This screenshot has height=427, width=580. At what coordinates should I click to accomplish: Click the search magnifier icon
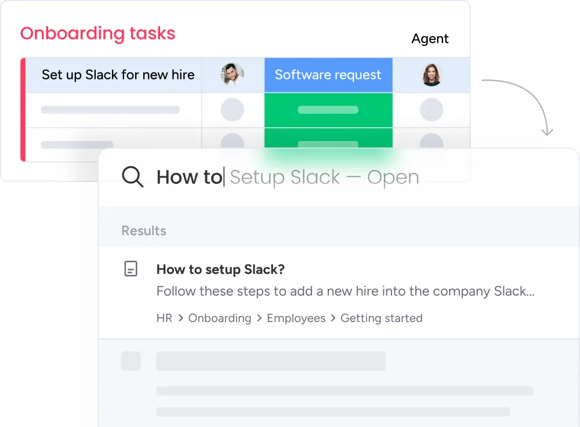132,177
